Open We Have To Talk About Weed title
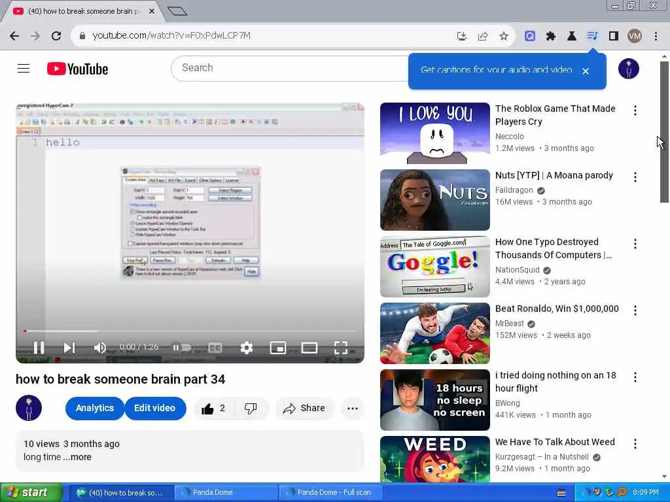 (555, 443)
